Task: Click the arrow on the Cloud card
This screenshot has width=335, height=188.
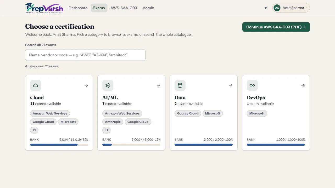Action: click(86, 85)
